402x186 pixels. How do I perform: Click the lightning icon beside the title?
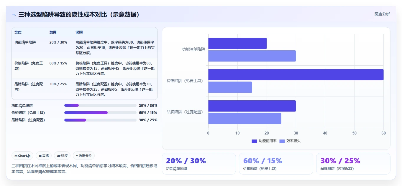(14, 14)
